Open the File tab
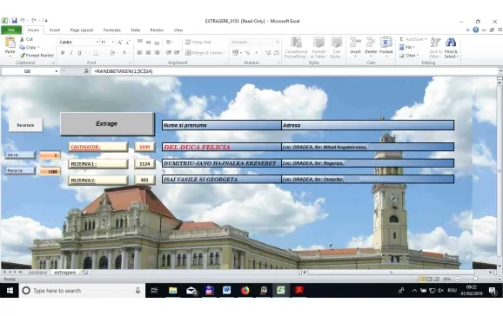This screenshot has width=503, height=316. point(11,30)
